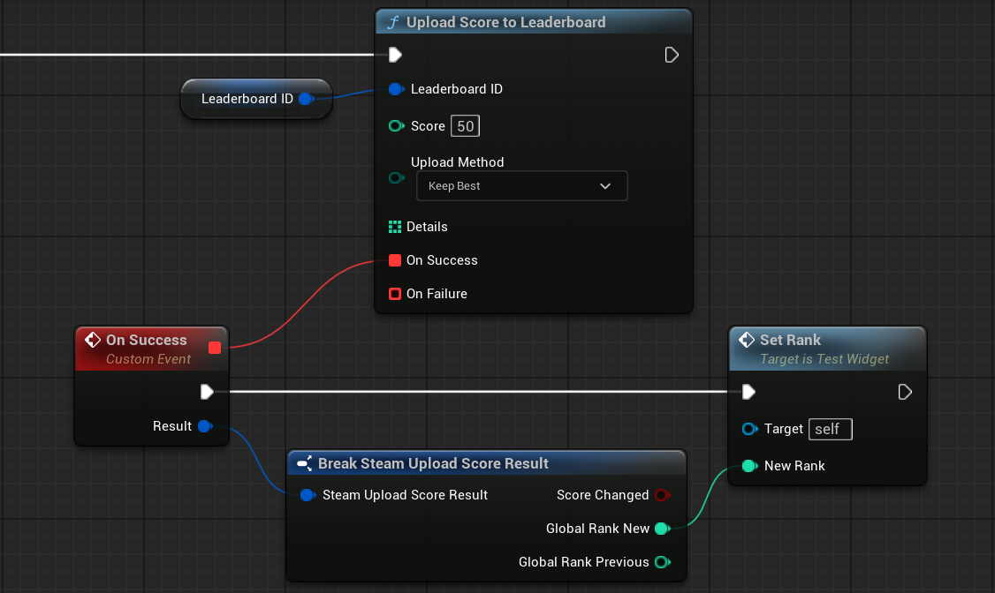Open the Upload Method dropdown
Screen dimensions: 995x593
[x=521, y=186]
